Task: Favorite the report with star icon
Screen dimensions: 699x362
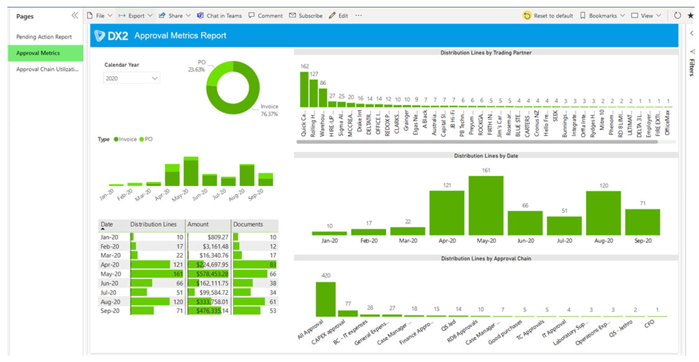Action: click(x=690, y=15)
